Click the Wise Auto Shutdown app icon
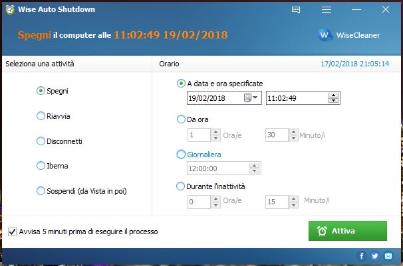403x266 pixels. pyautogui.click(x=9, y=9)
